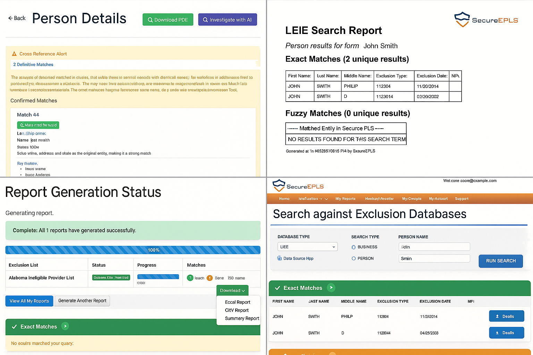Click the orange matches count icon
This screenshot has width=533, height=355.
click(210, 278)
